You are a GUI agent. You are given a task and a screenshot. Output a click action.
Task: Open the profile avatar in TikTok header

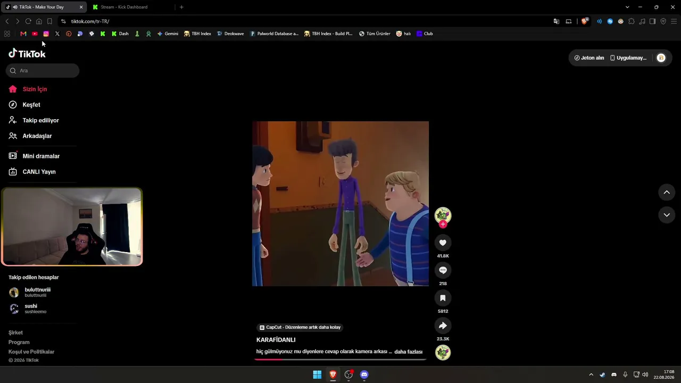tap(661, 58)
